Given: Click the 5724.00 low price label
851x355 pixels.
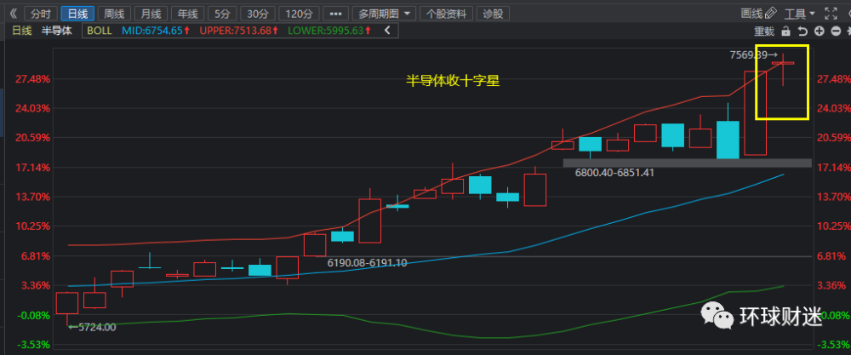Looking at the screenshot, I should [x=92, y=327].
